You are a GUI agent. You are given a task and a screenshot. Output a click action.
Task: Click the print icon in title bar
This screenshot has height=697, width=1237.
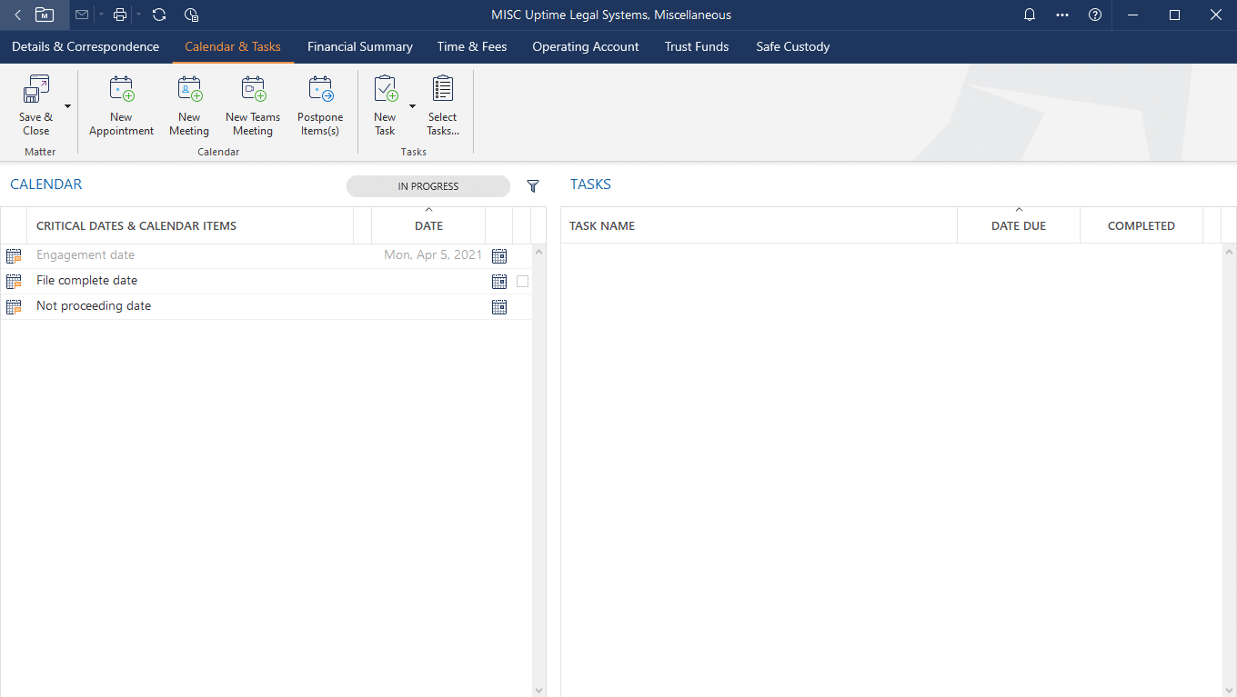point(119,15)
